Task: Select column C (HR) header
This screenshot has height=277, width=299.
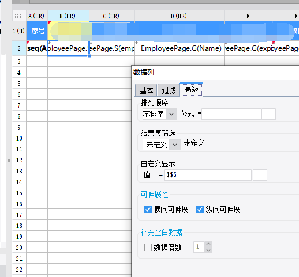Action: pos(112,16)
